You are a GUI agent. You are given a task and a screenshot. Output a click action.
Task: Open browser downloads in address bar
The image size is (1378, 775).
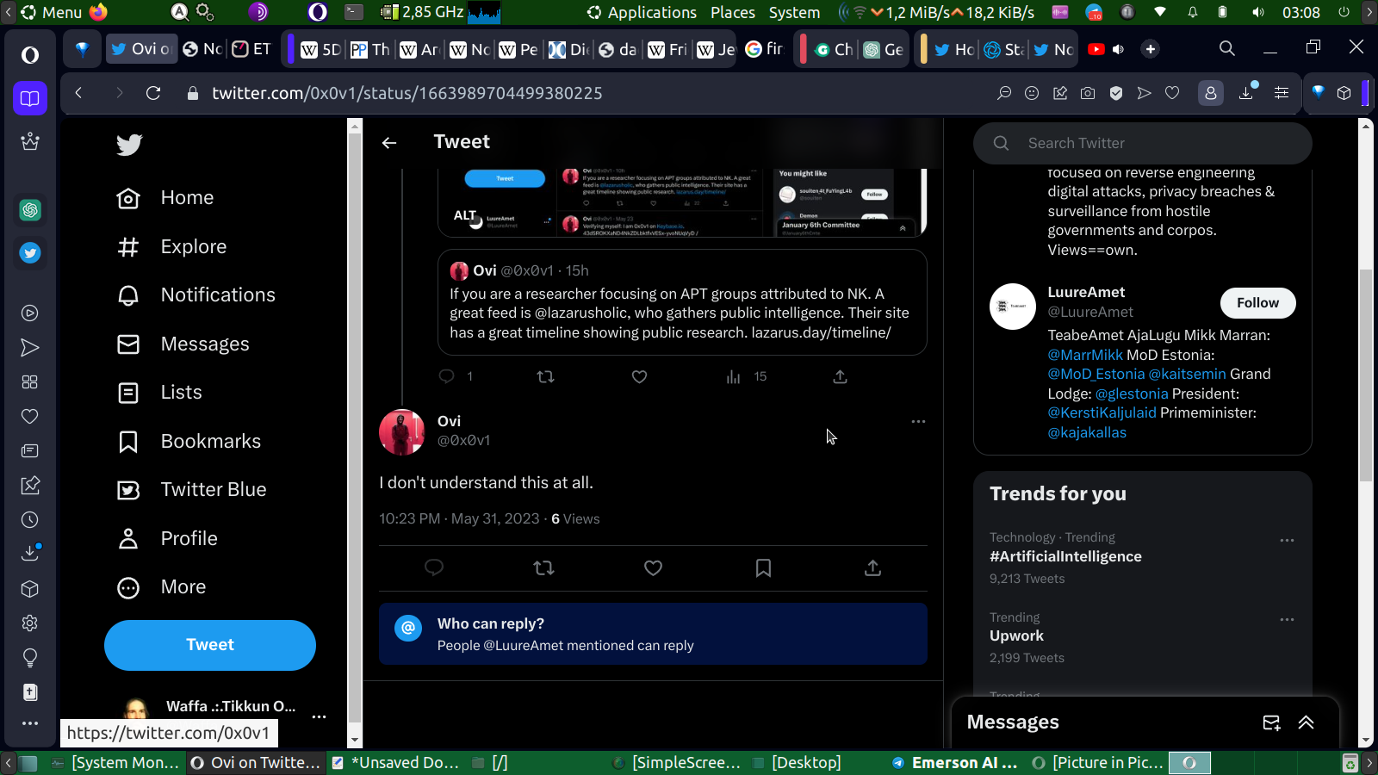[x=1246, y=93]
